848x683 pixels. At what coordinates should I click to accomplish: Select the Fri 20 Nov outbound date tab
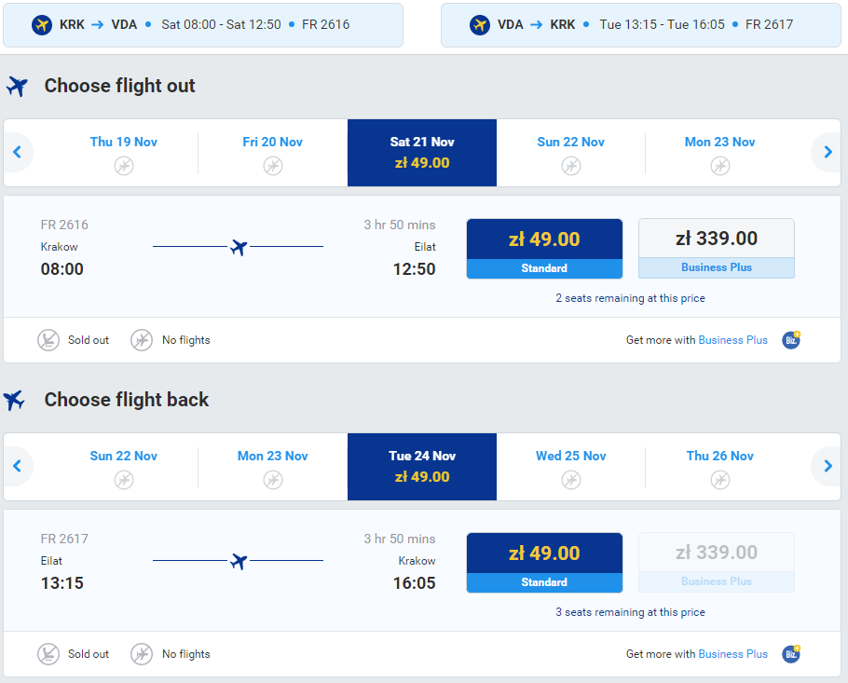click(272, 153)
